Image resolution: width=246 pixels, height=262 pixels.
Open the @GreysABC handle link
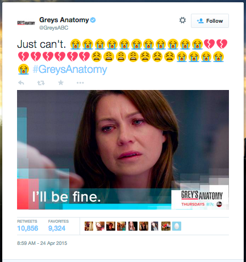(53, 28)
